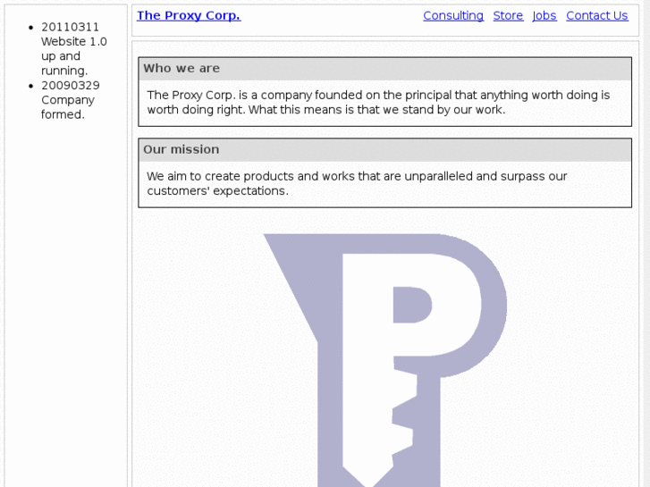Screen dimensions: 650x487
Task: Click the "We aim to create products" paragraph
Action: click(357, 183)
